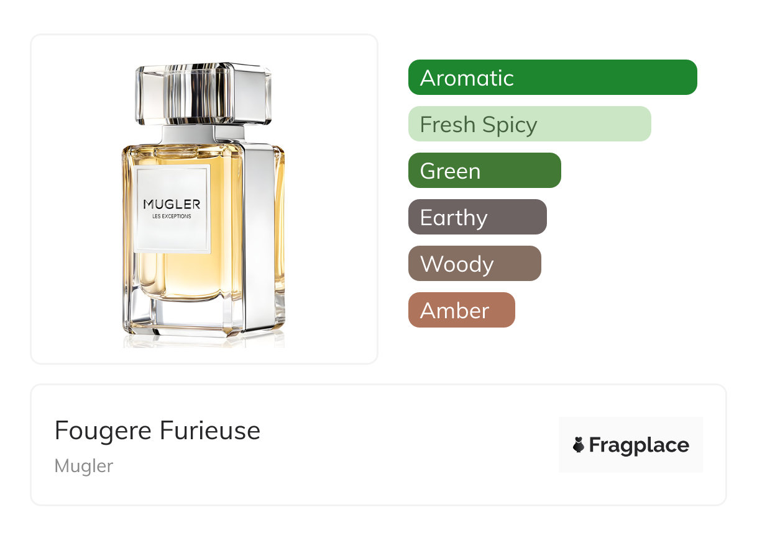Choose the Amber accord bar

[462, 310]
